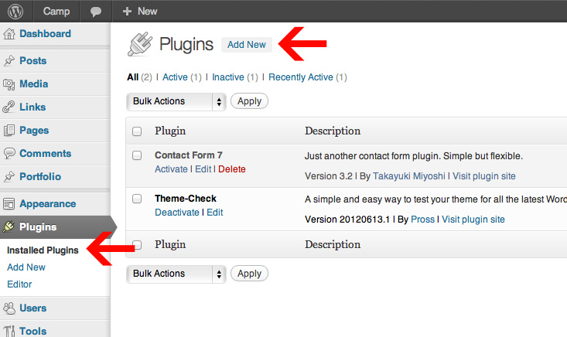Filter plugins by Inactive

(x=228, y=77)
